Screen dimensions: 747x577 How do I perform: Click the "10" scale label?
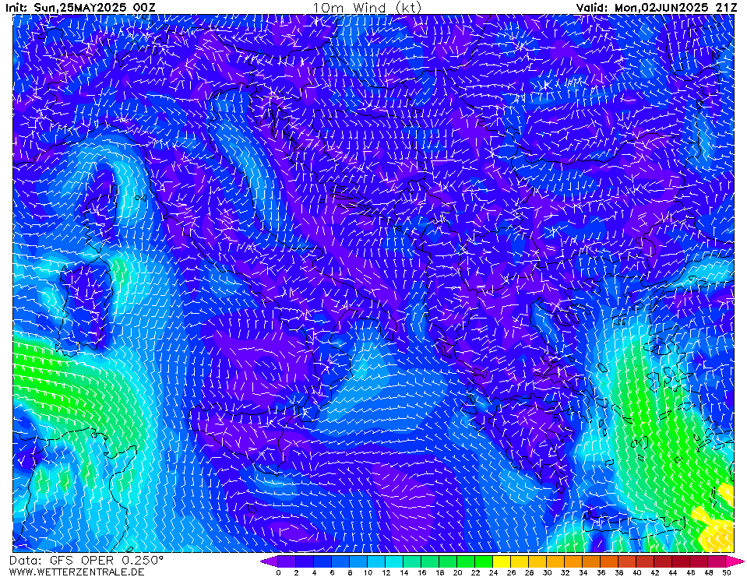pyautogui.click(x=368, y=572)
